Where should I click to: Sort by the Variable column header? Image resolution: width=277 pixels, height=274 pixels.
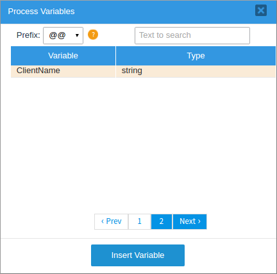63,56
